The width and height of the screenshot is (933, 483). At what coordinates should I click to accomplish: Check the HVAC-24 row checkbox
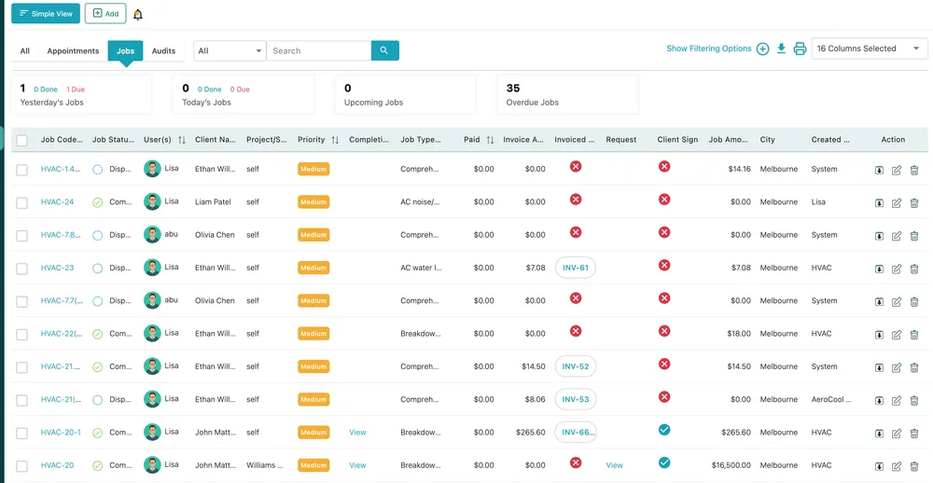pos(22,203)
